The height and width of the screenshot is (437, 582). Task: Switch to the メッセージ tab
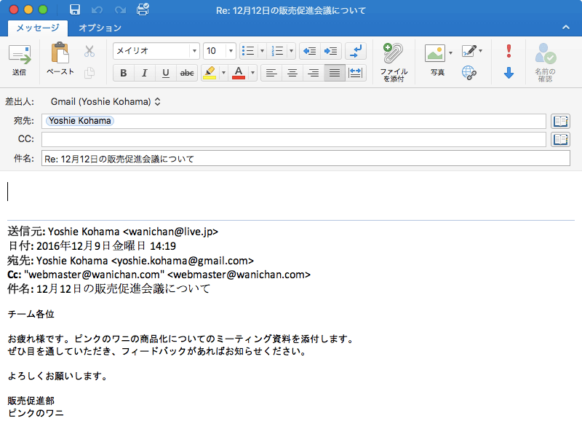pyautogui.click(x=38, y=28)
